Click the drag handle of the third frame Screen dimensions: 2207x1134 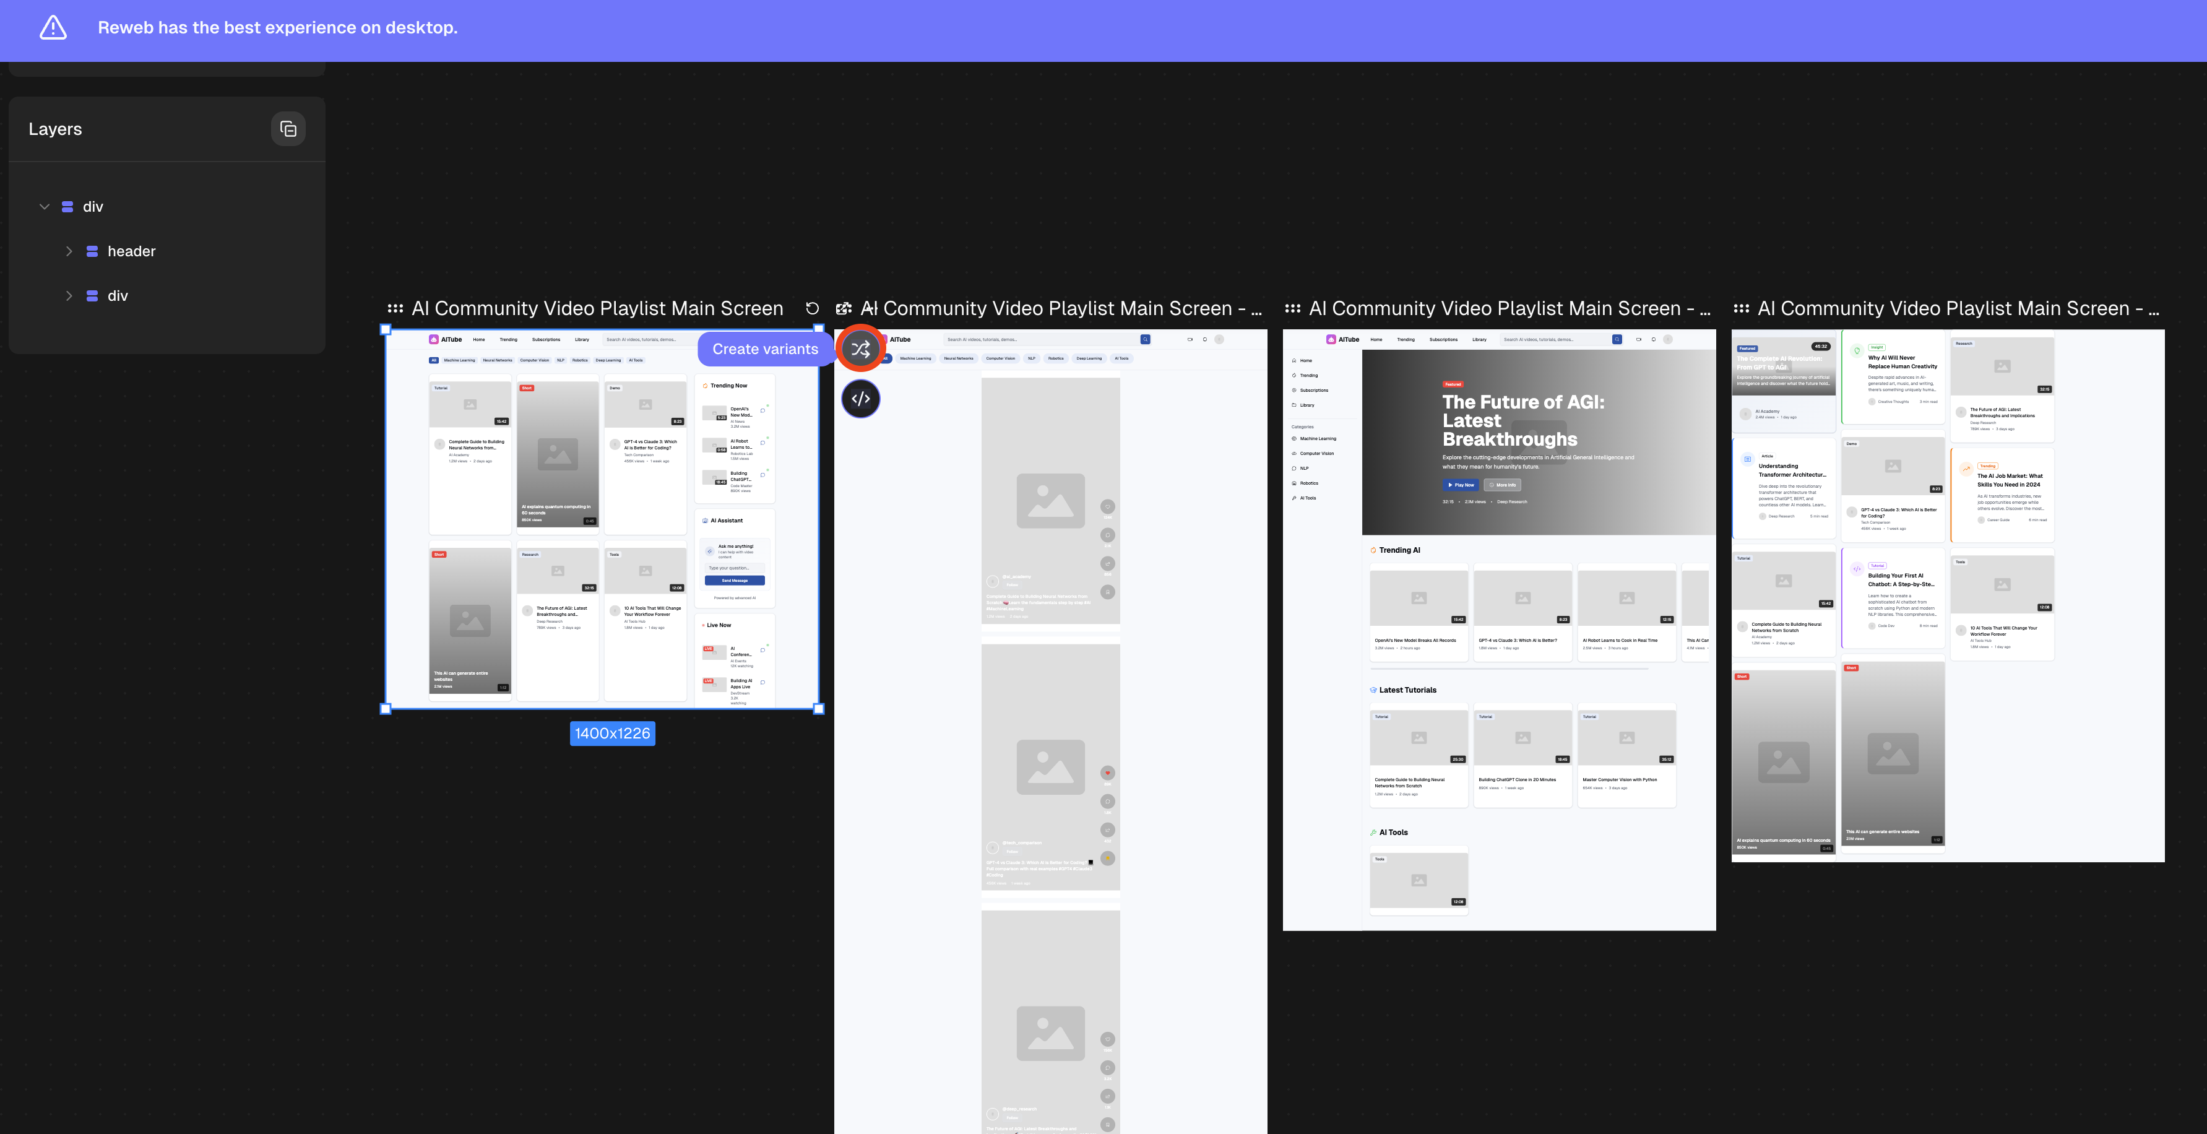tap(1292, 309)
